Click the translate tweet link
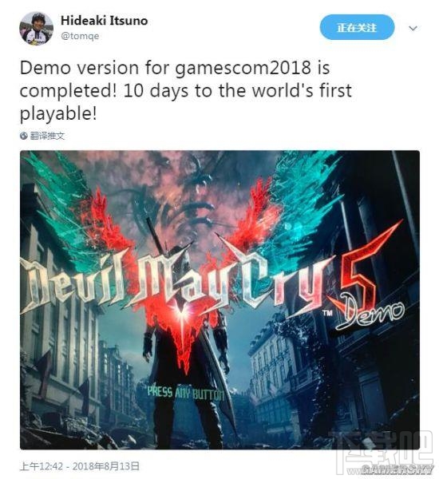The image size is (439, 479). point(47,136)
